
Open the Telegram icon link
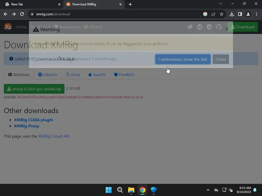[x=209, y=27]
